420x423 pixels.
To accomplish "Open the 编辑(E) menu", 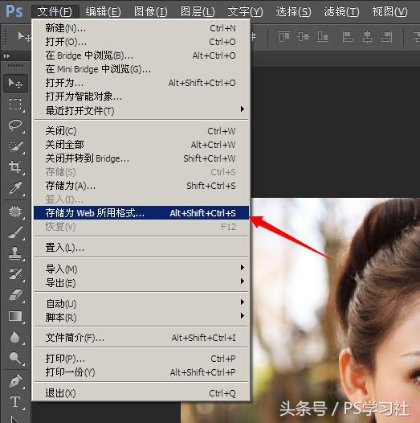I will [x=103, y=11].
